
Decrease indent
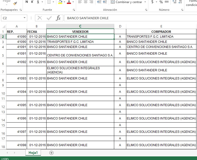click(99, 2)
